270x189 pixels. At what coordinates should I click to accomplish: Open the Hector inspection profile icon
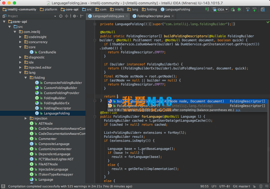[x=261, y=186]
